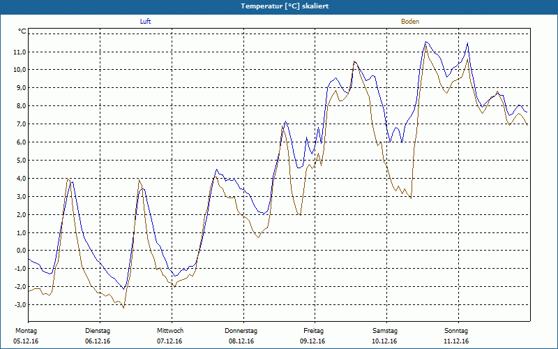Click the 9,0 y-axis value
Viewport: 558px width, 349px height.
21,88
